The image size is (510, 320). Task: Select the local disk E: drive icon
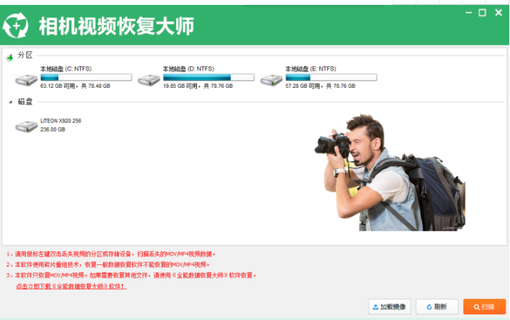(x=271, y=79)
